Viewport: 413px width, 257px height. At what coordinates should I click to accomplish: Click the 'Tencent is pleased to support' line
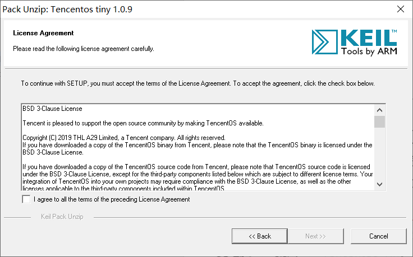tap(143, 123)
